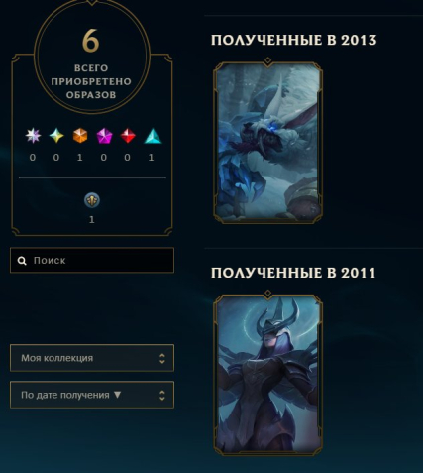423x473 pixels.
Task: Click the round Legacy skin badge icon
Action: [92, 200]
